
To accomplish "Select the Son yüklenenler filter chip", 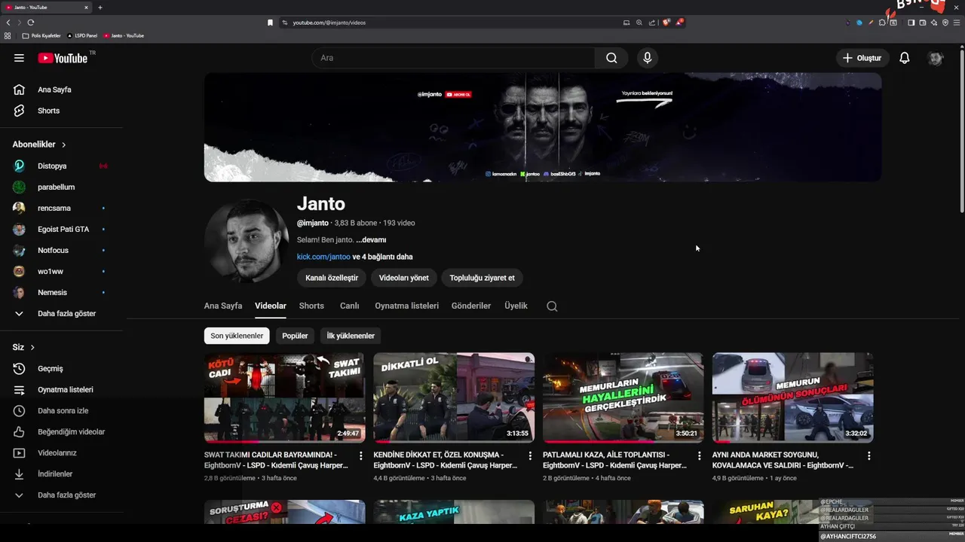I will (x=237, y=336).
